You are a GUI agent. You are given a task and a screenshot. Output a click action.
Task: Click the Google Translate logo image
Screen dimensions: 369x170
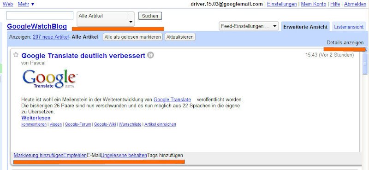coord(50,79)
